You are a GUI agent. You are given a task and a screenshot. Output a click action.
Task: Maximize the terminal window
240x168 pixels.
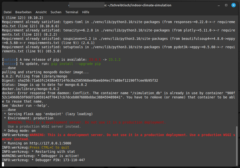coord(226,5)
